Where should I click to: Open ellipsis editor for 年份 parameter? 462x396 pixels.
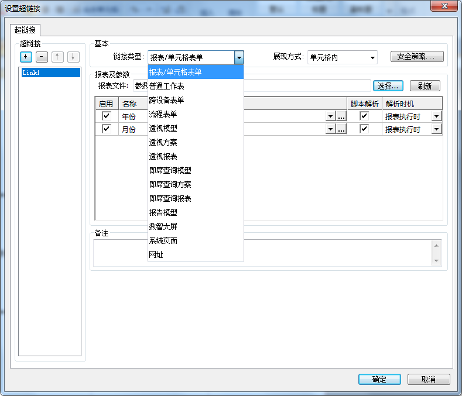[x=341, y=116]
